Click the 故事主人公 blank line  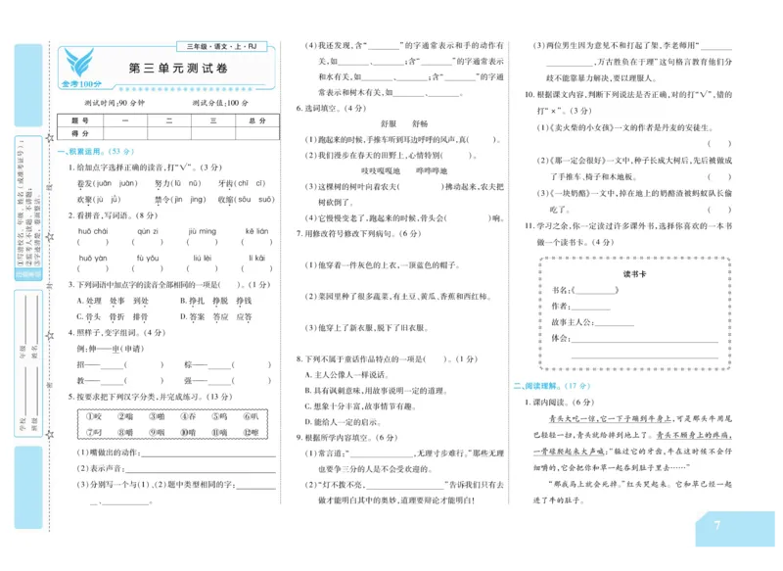(617, 323)
